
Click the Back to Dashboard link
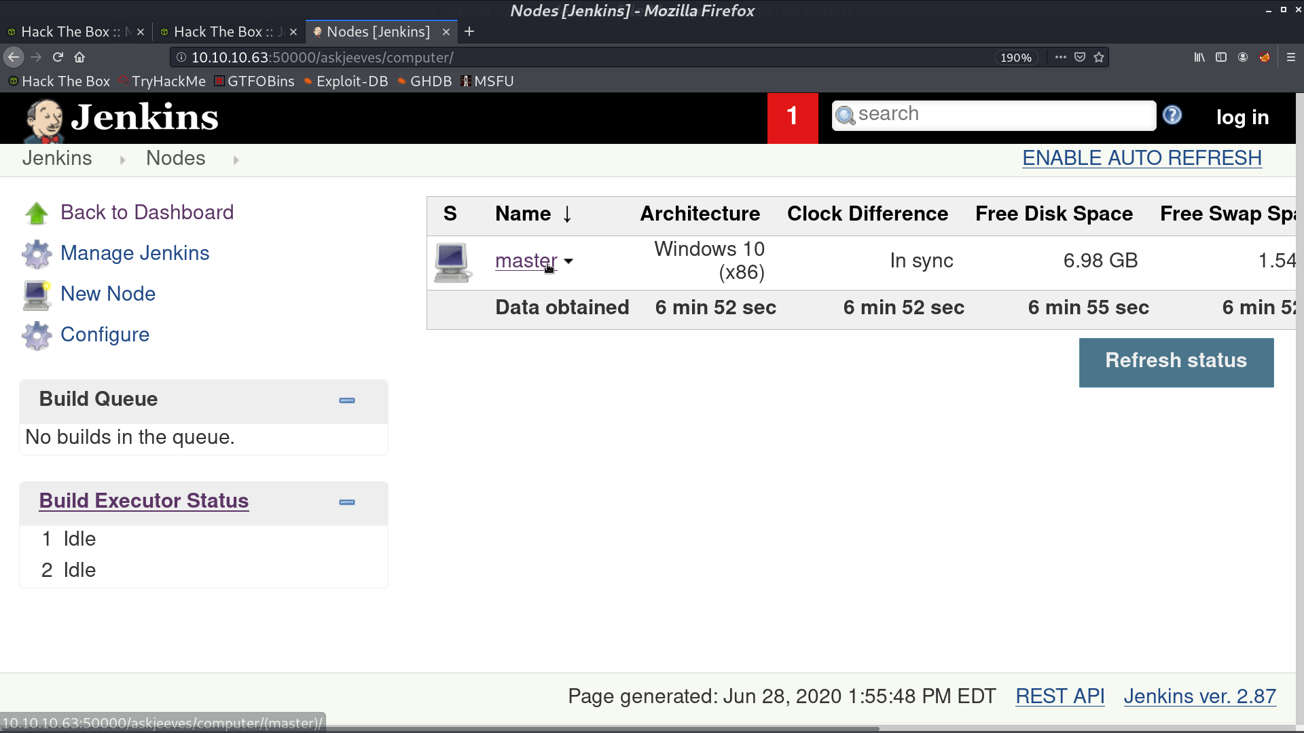click(147, 212)
